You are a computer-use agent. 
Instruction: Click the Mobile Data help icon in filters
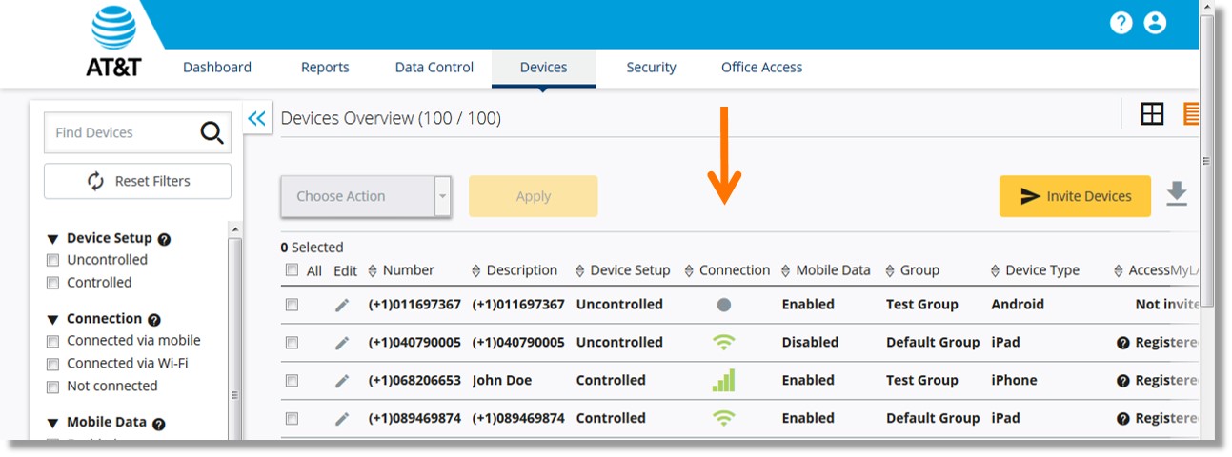(x=158, y=424)
